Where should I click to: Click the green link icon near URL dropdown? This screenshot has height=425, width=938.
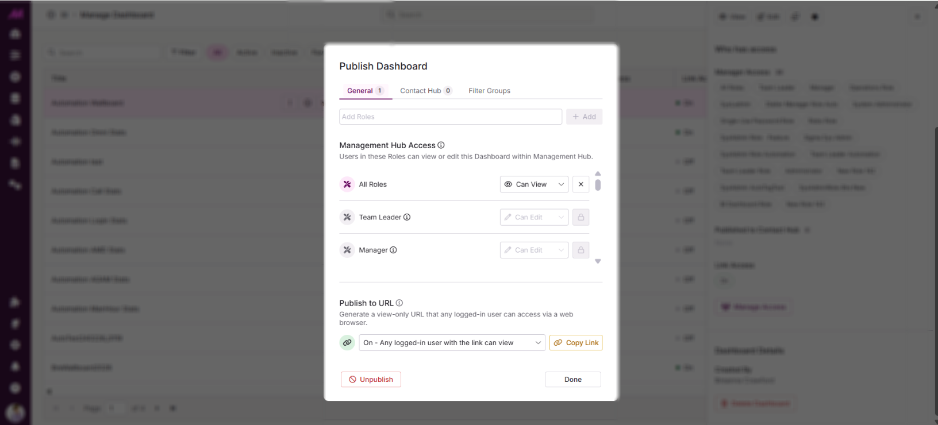pos(347,343)
